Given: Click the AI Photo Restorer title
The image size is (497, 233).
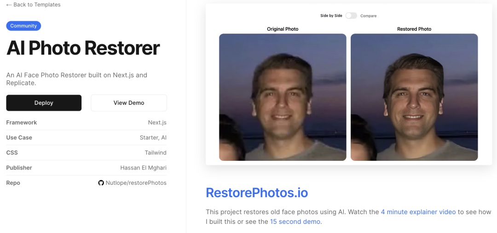Looking at the screenshot, I should click(x=83, y=48).
